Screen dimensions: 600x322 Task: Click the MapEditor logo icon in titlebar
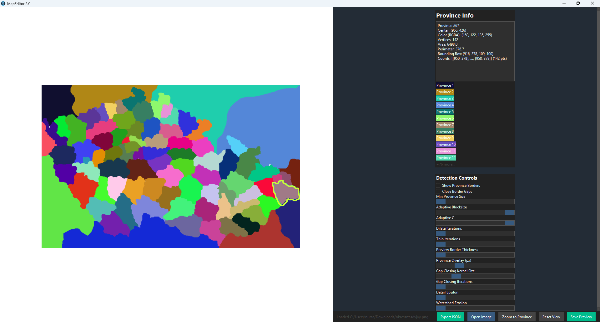(x=3, y=3)
